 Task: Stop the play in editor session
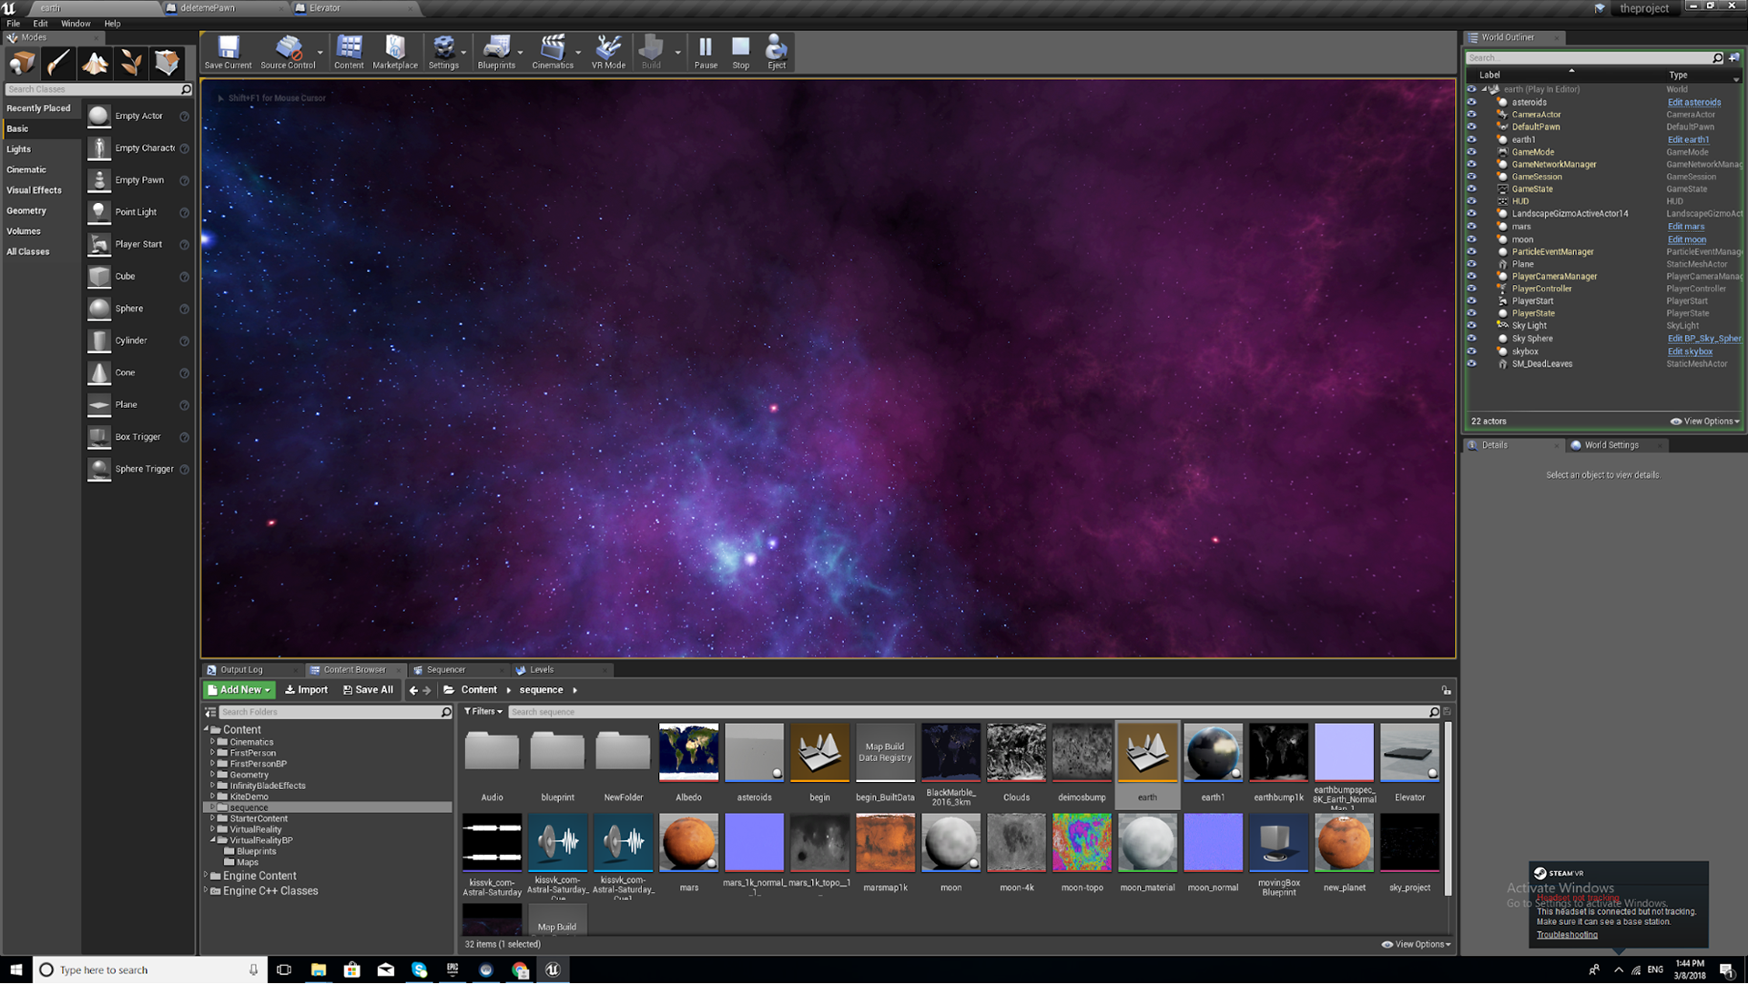click(740, 51)
